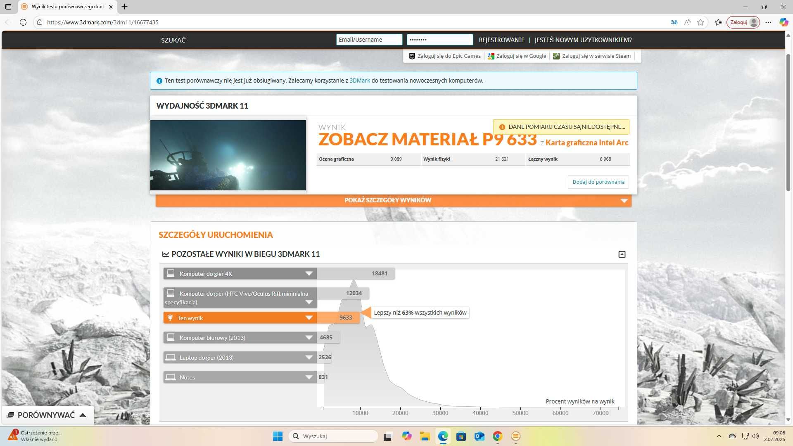Viewport: 793px width, 446px height.
Task: Click monitor icon in Komputer do gier 4K
Action: [171, 273]
